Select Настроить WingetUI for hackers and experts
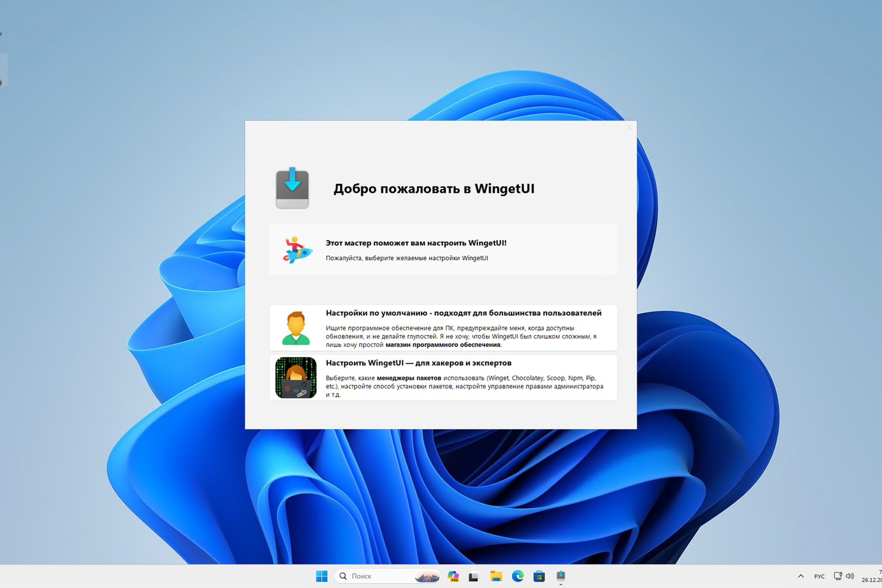The height and width of the screenshot is (588, 882). [443, 377]
